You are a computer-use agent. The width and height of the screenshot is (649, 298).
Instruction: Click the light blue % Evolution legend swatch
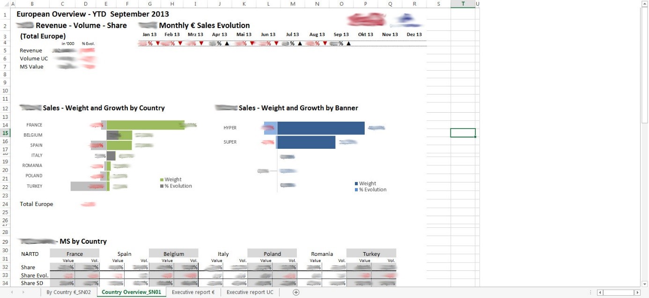tap(356, 190)
